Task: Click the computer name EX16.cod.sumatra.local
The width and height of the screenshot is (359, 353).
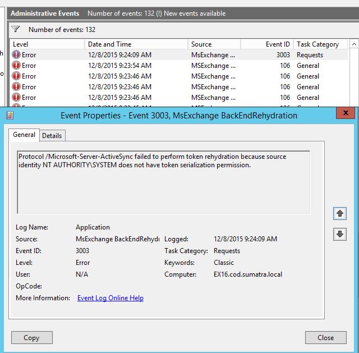Action: tap(248, 274)
